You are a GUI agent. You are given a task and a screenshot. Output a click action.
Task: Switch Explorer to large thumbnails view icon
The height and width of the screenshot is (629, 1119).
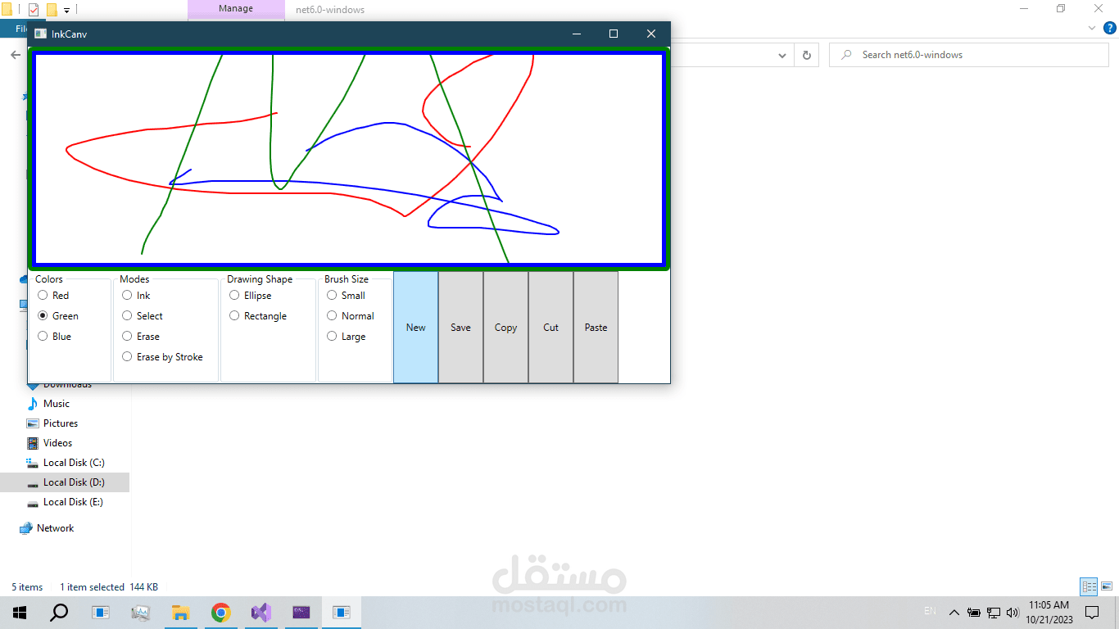tap(1107, 586)
